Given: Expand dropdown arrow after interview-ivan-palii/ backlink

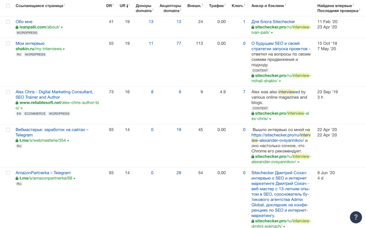Looking at the screenshot, I should coord(272,33).
